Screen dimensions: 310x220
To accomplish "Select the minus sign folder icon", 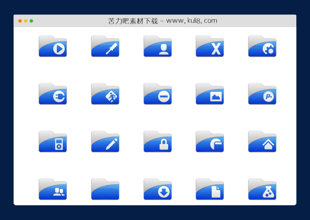I will 158,94.
